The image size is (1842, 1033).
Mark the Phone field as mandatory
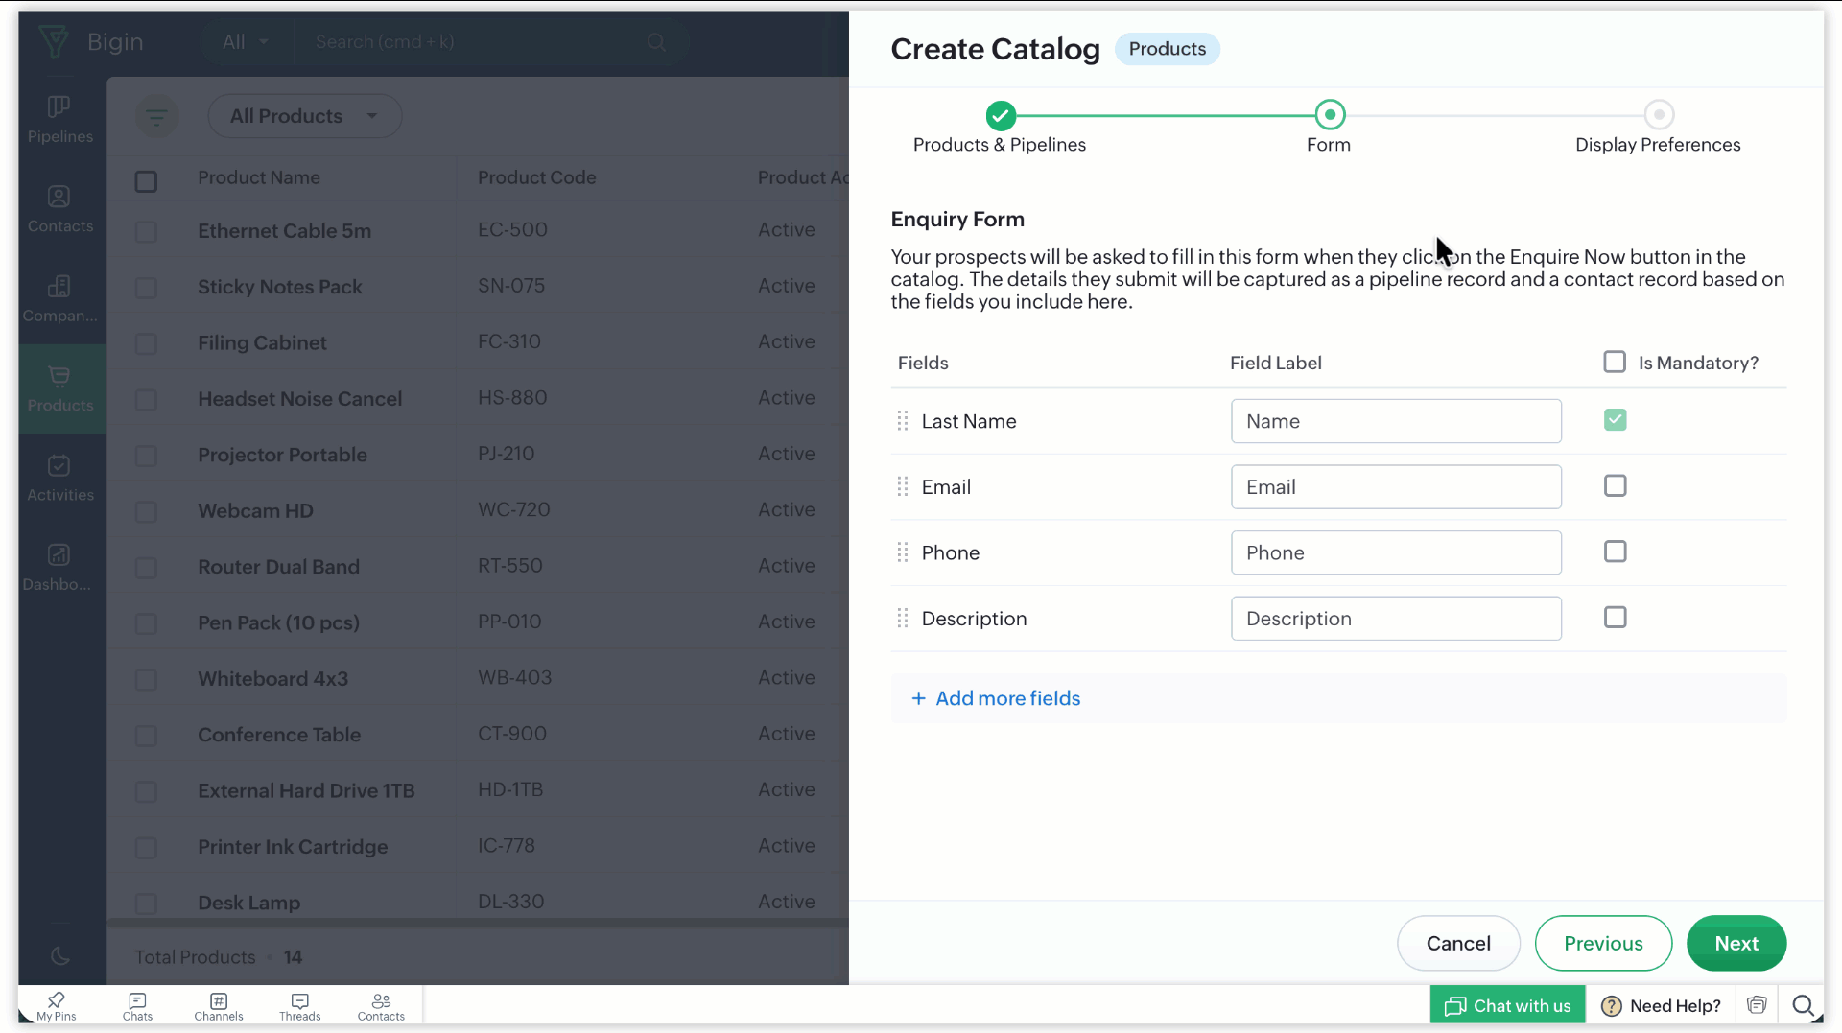coord(1615,552)
